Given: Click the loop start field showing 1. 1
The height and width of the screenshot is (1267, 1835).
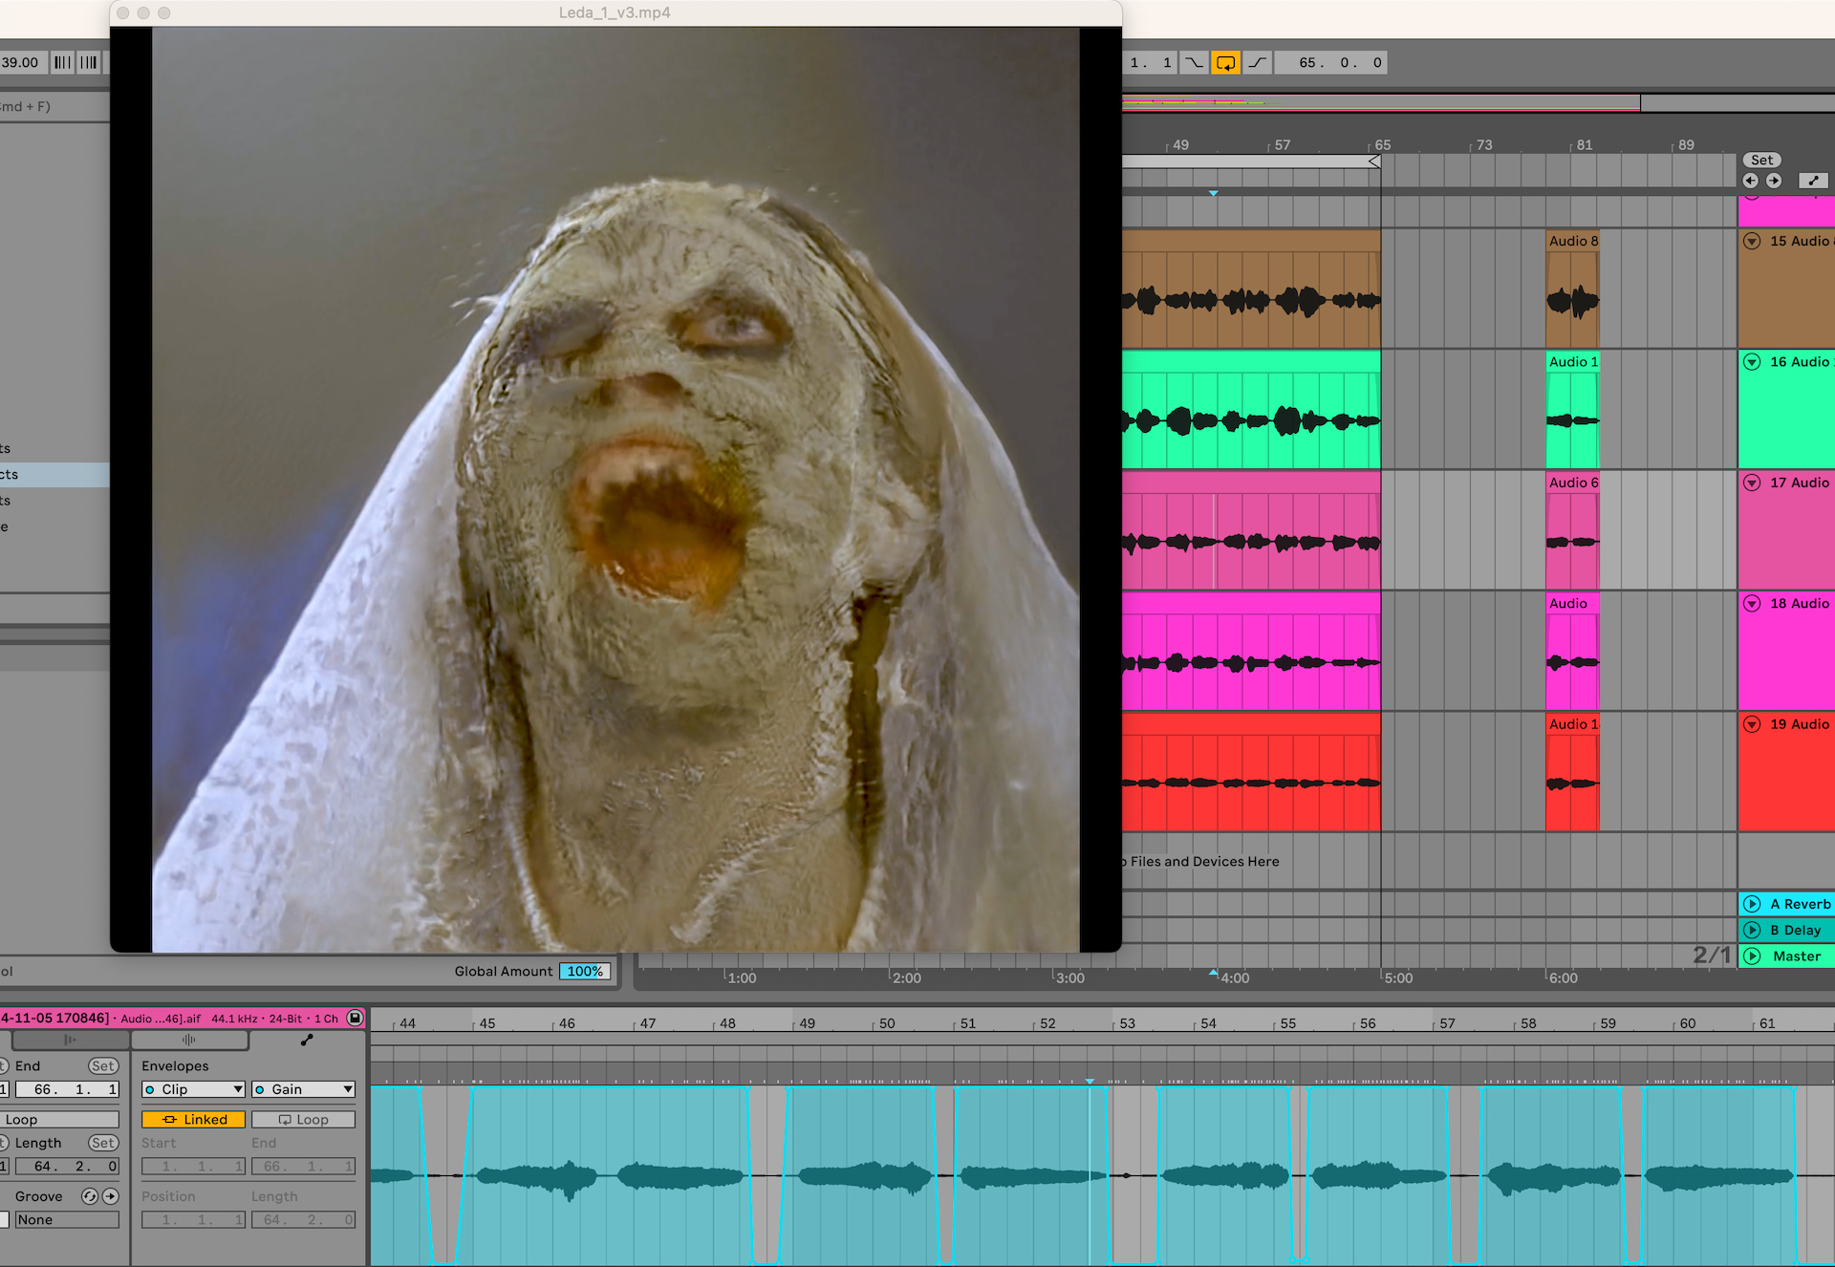Looking at the screenshot, I should tap(1151, 62).
